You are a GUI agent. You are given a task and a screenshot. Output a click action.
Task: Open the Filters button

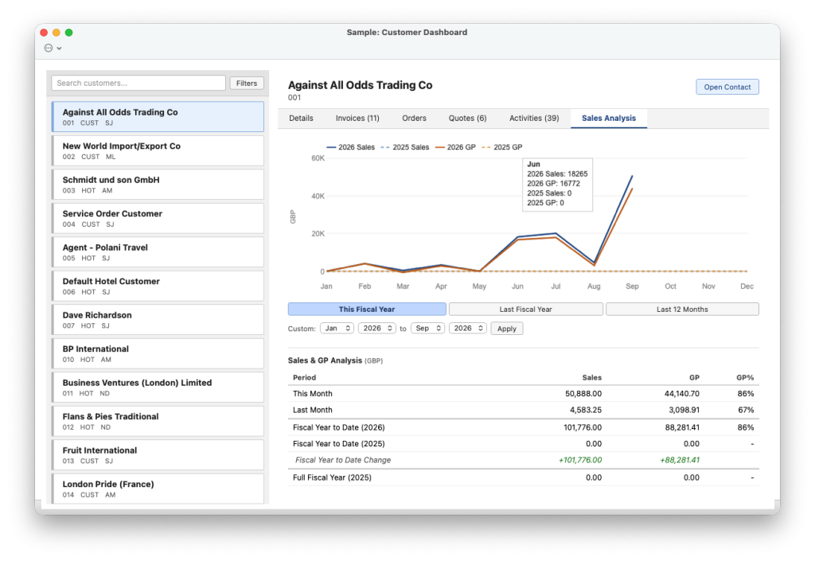click(247, 83)
